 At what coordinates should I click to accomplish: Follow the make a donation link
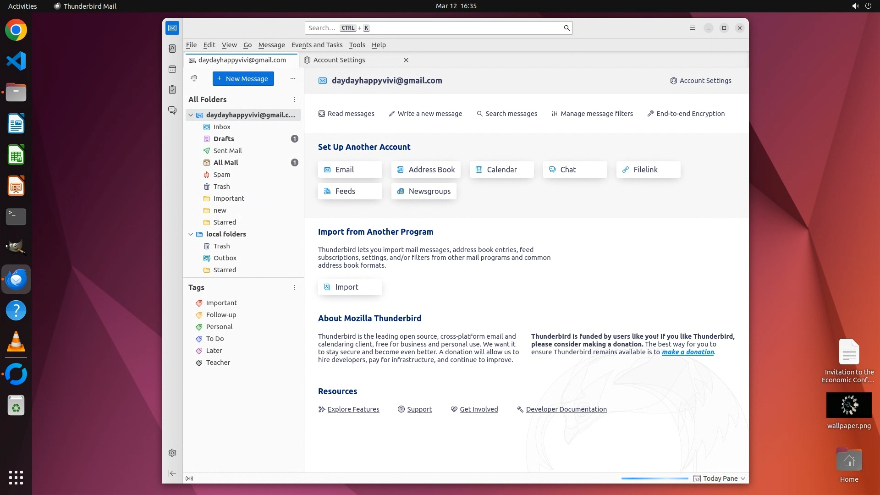tap(687, 352)
